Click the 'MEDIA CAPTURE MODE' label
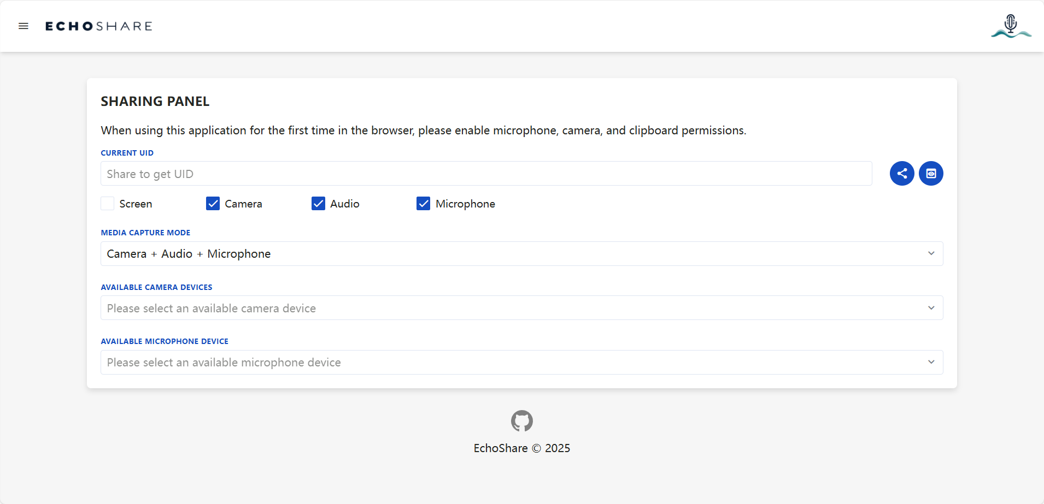The width and height of the screenshot is (1044, 504). pyautogui.click(x=145, y=233)
